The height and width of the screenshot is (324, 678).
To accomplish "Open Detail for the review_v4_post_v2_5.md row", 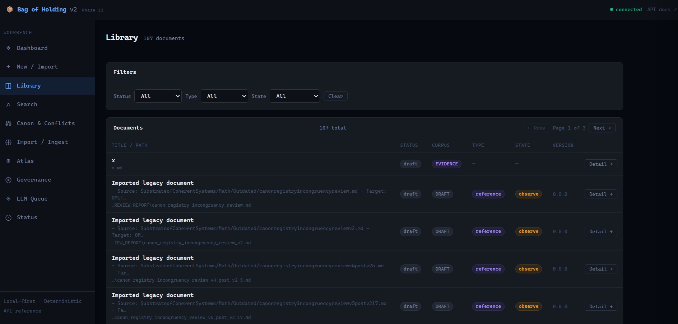I will pyautogui.click(x=601, y=269).
